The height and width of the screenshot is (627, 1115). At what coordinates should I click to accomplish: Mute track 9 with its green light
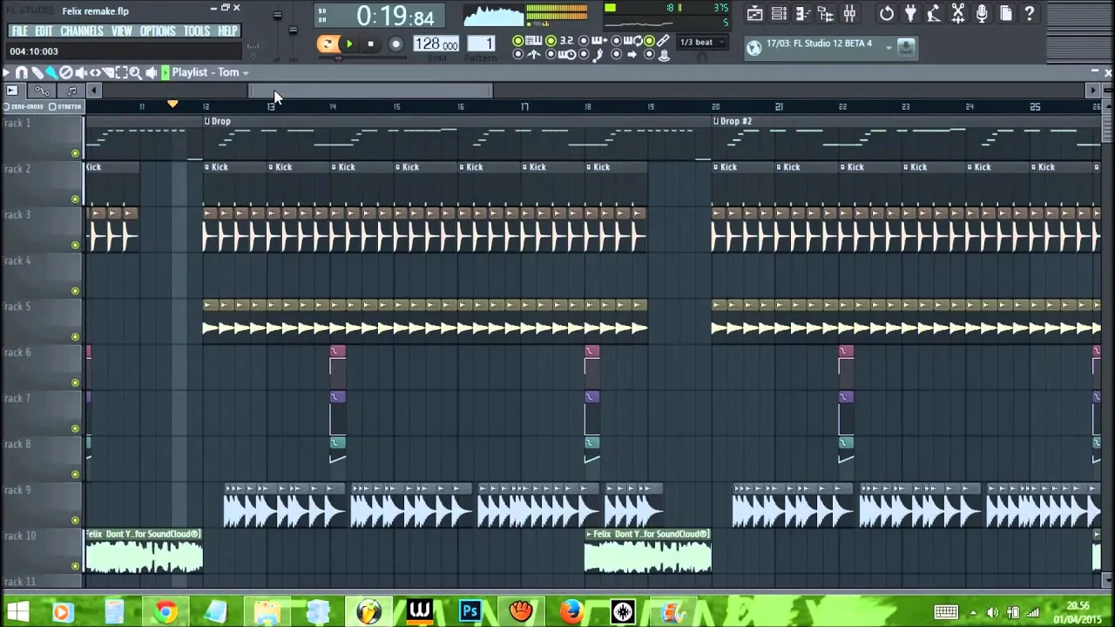75,521
